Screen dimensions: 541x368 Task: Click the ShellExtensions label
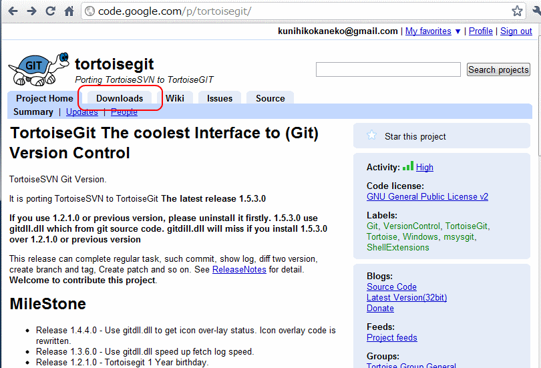pos(398,247)
